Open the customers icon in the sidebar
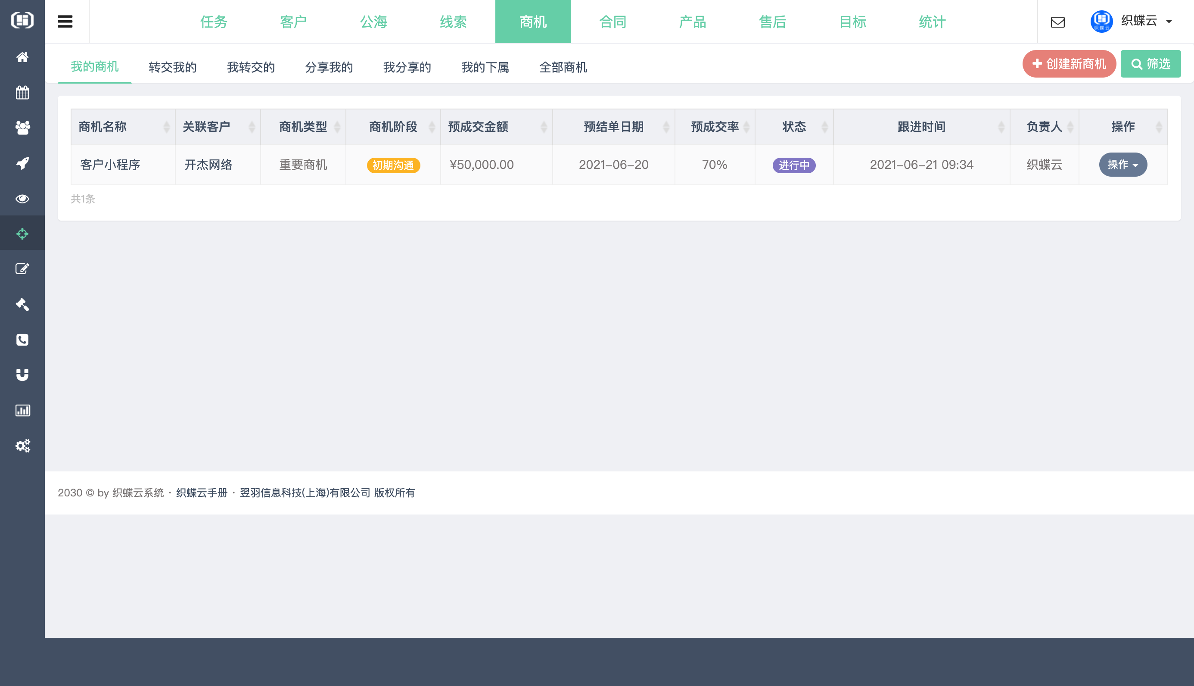 point(22,128)
